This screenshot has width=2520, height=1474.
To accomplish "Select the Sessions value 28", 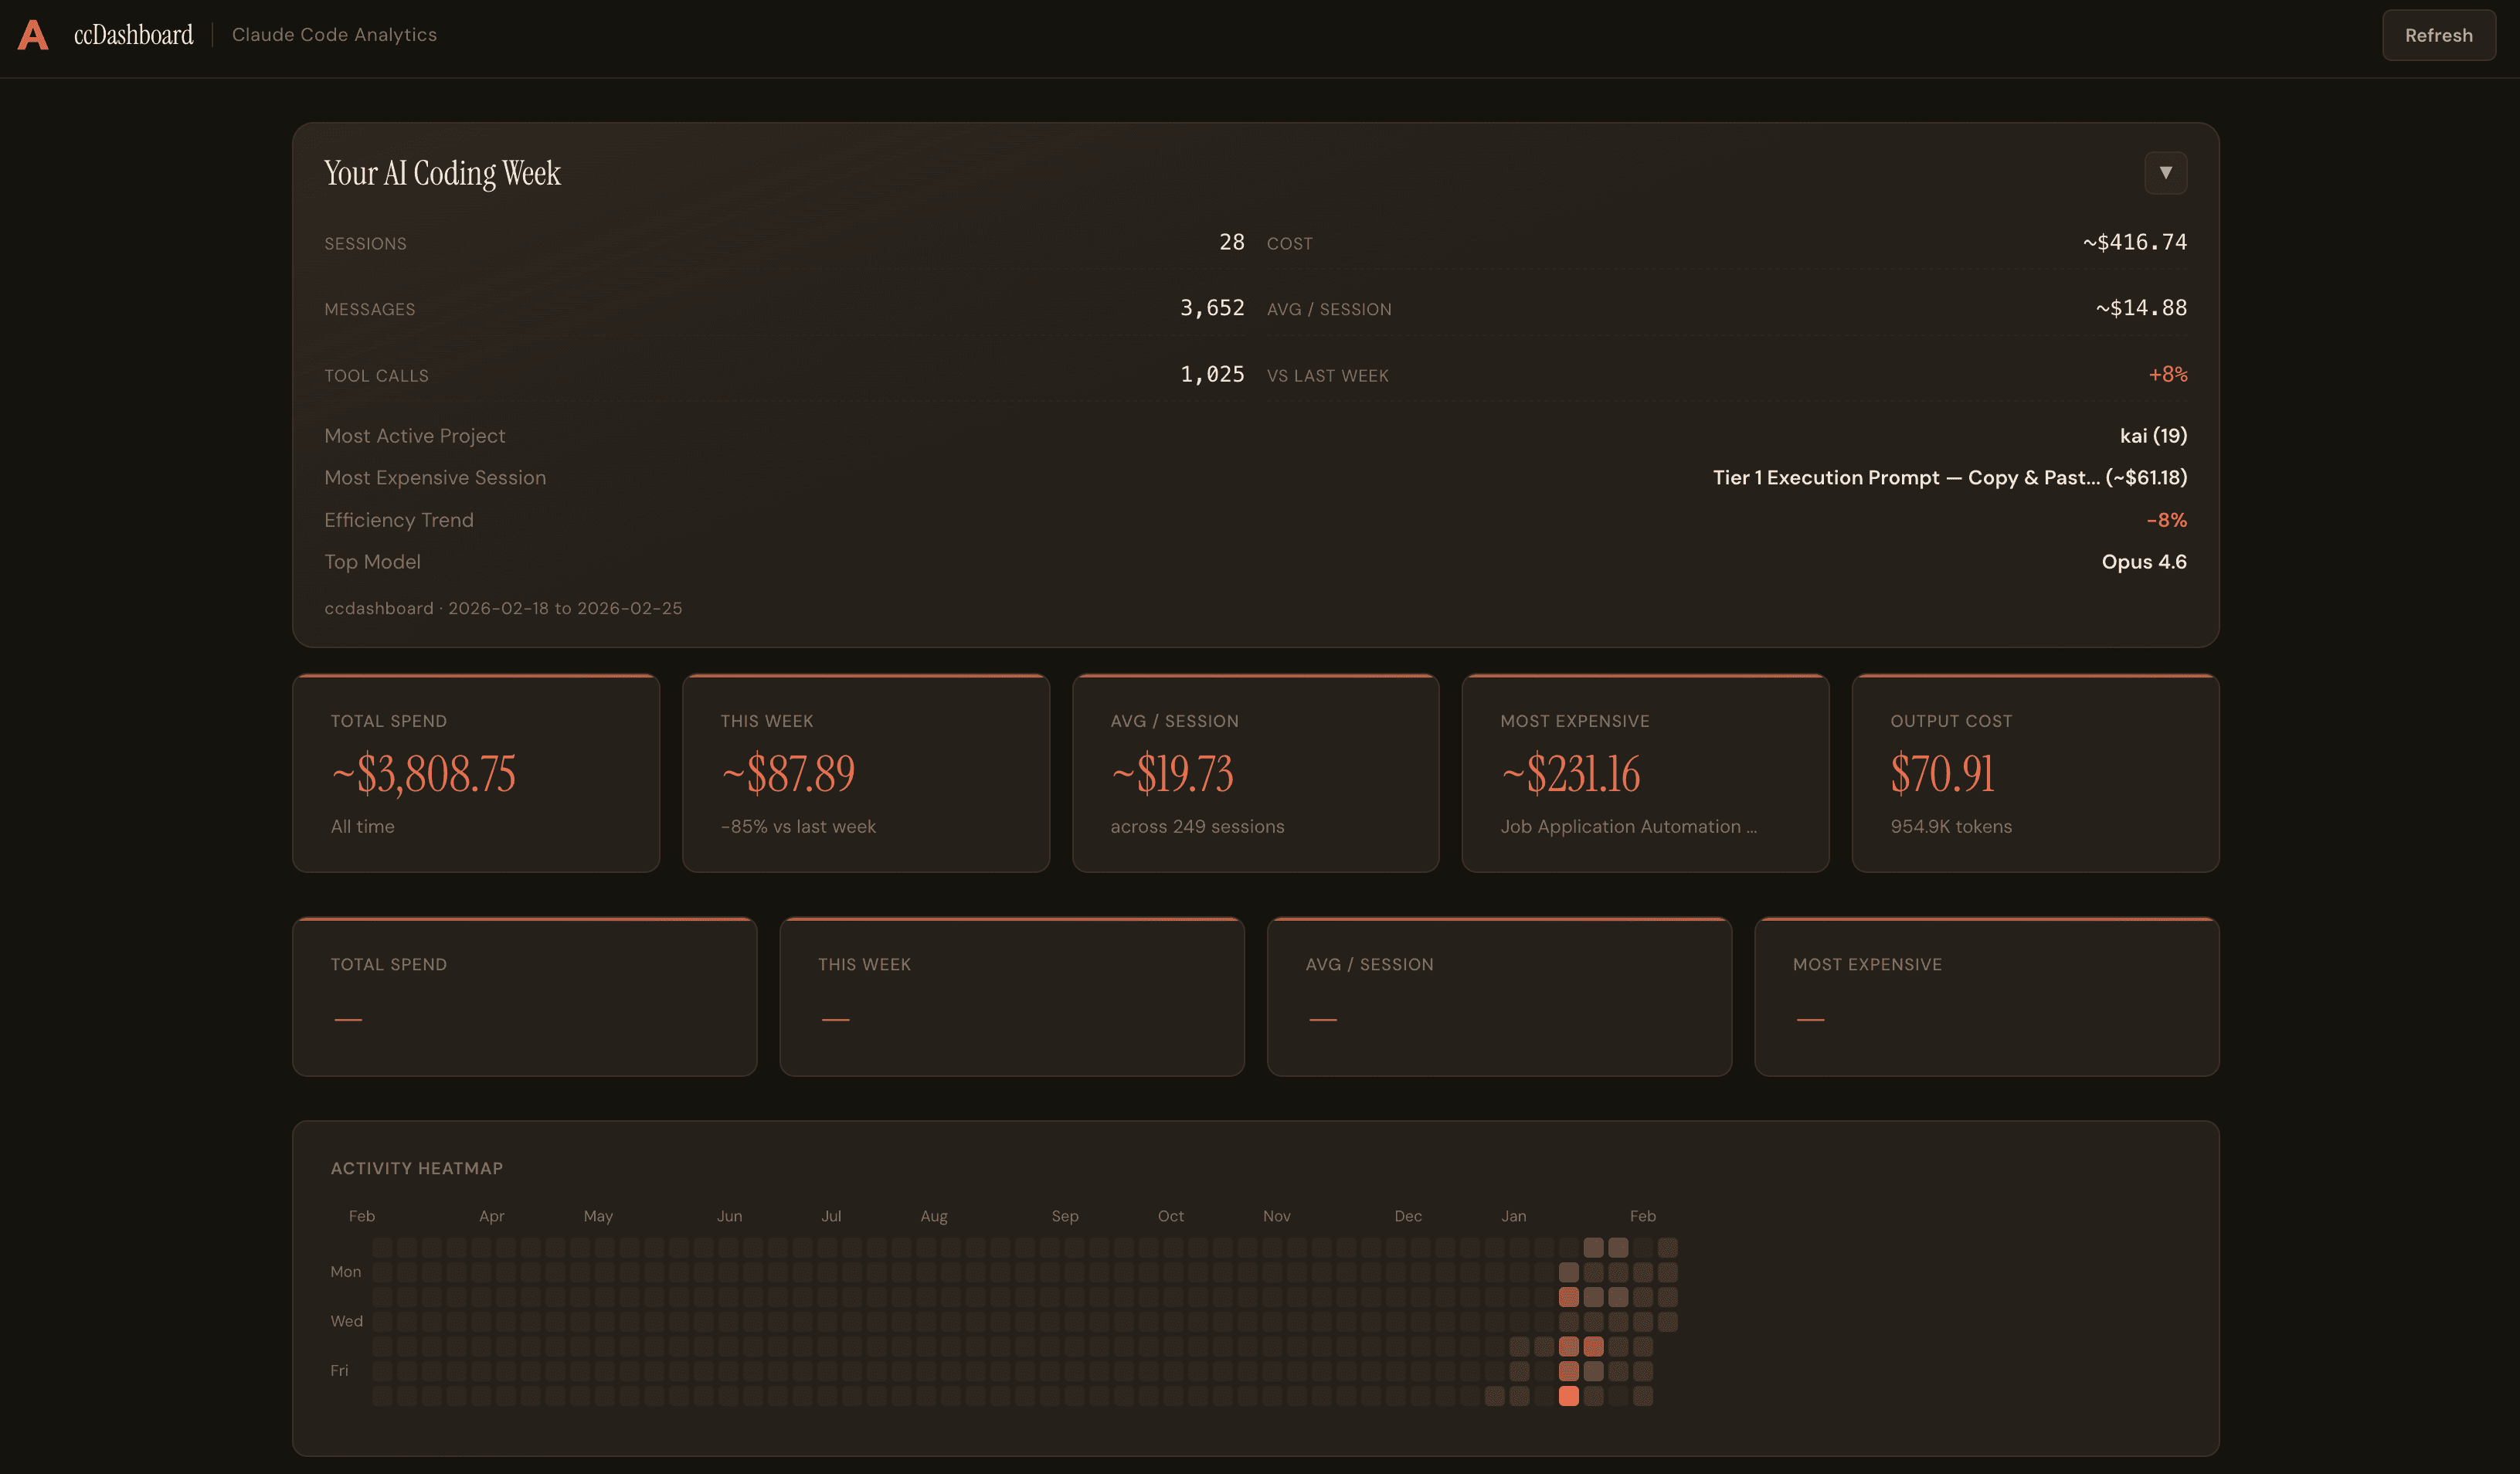I will pos(1231,242).
